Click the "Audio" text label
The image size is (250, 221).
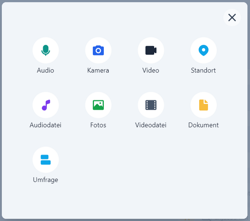[45, 71]
